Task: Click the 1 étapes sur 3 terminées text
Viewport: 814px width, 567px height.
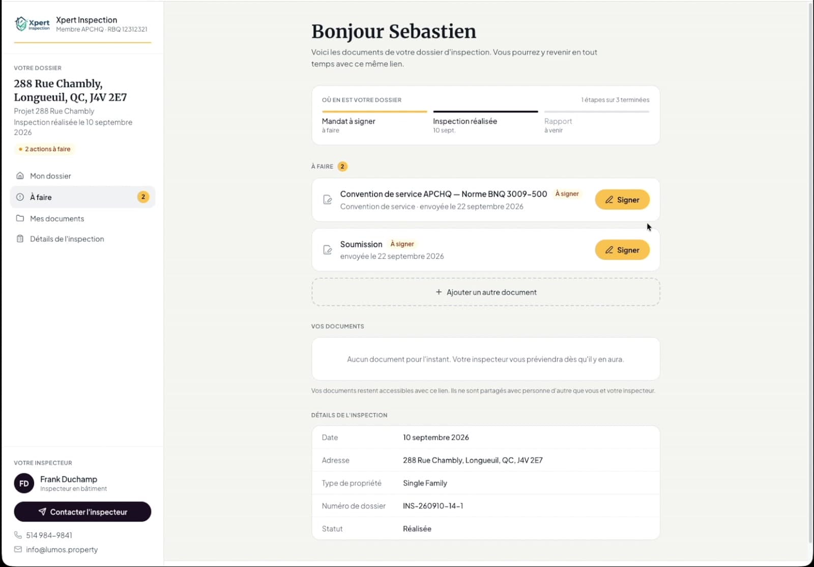Action: click(615, 100)
